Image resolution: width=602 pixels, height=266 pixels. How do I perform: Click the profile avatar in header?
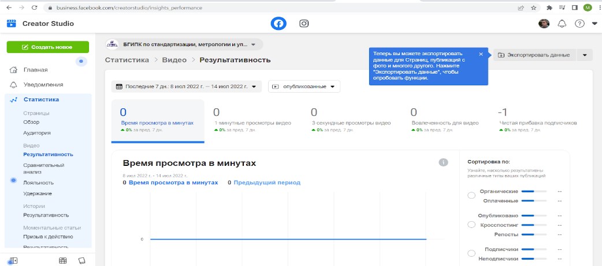click(x=544, y=24)
